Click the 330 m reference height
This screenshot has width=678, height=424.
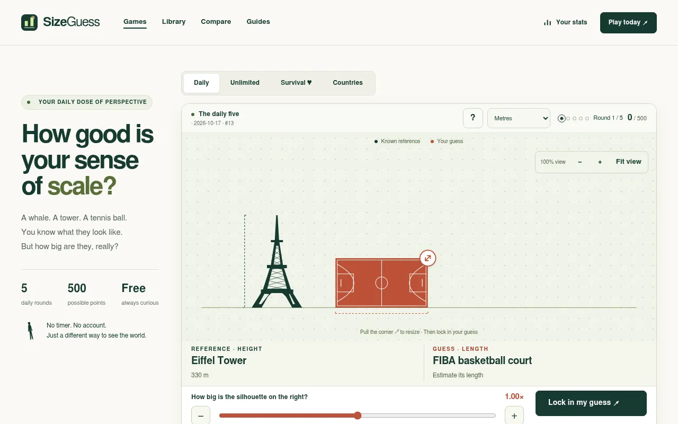(x=200, y=375)
